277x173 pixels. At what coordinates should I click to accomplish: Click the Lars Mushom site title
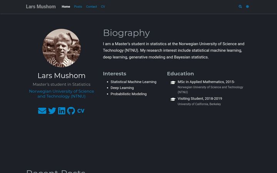[41, 7]
